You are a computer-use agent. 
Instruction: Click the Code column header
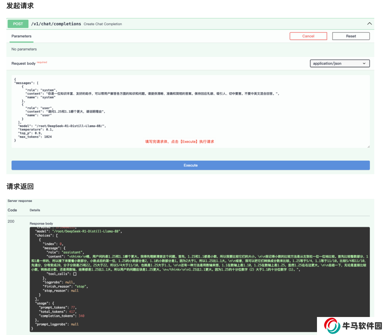pyautogui.click(x=12, y=210)
